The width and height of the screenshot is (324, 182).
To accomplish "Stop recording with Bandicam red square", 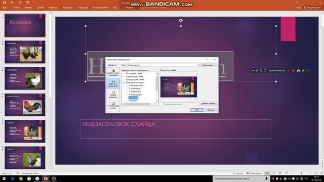I will point(293,71).
